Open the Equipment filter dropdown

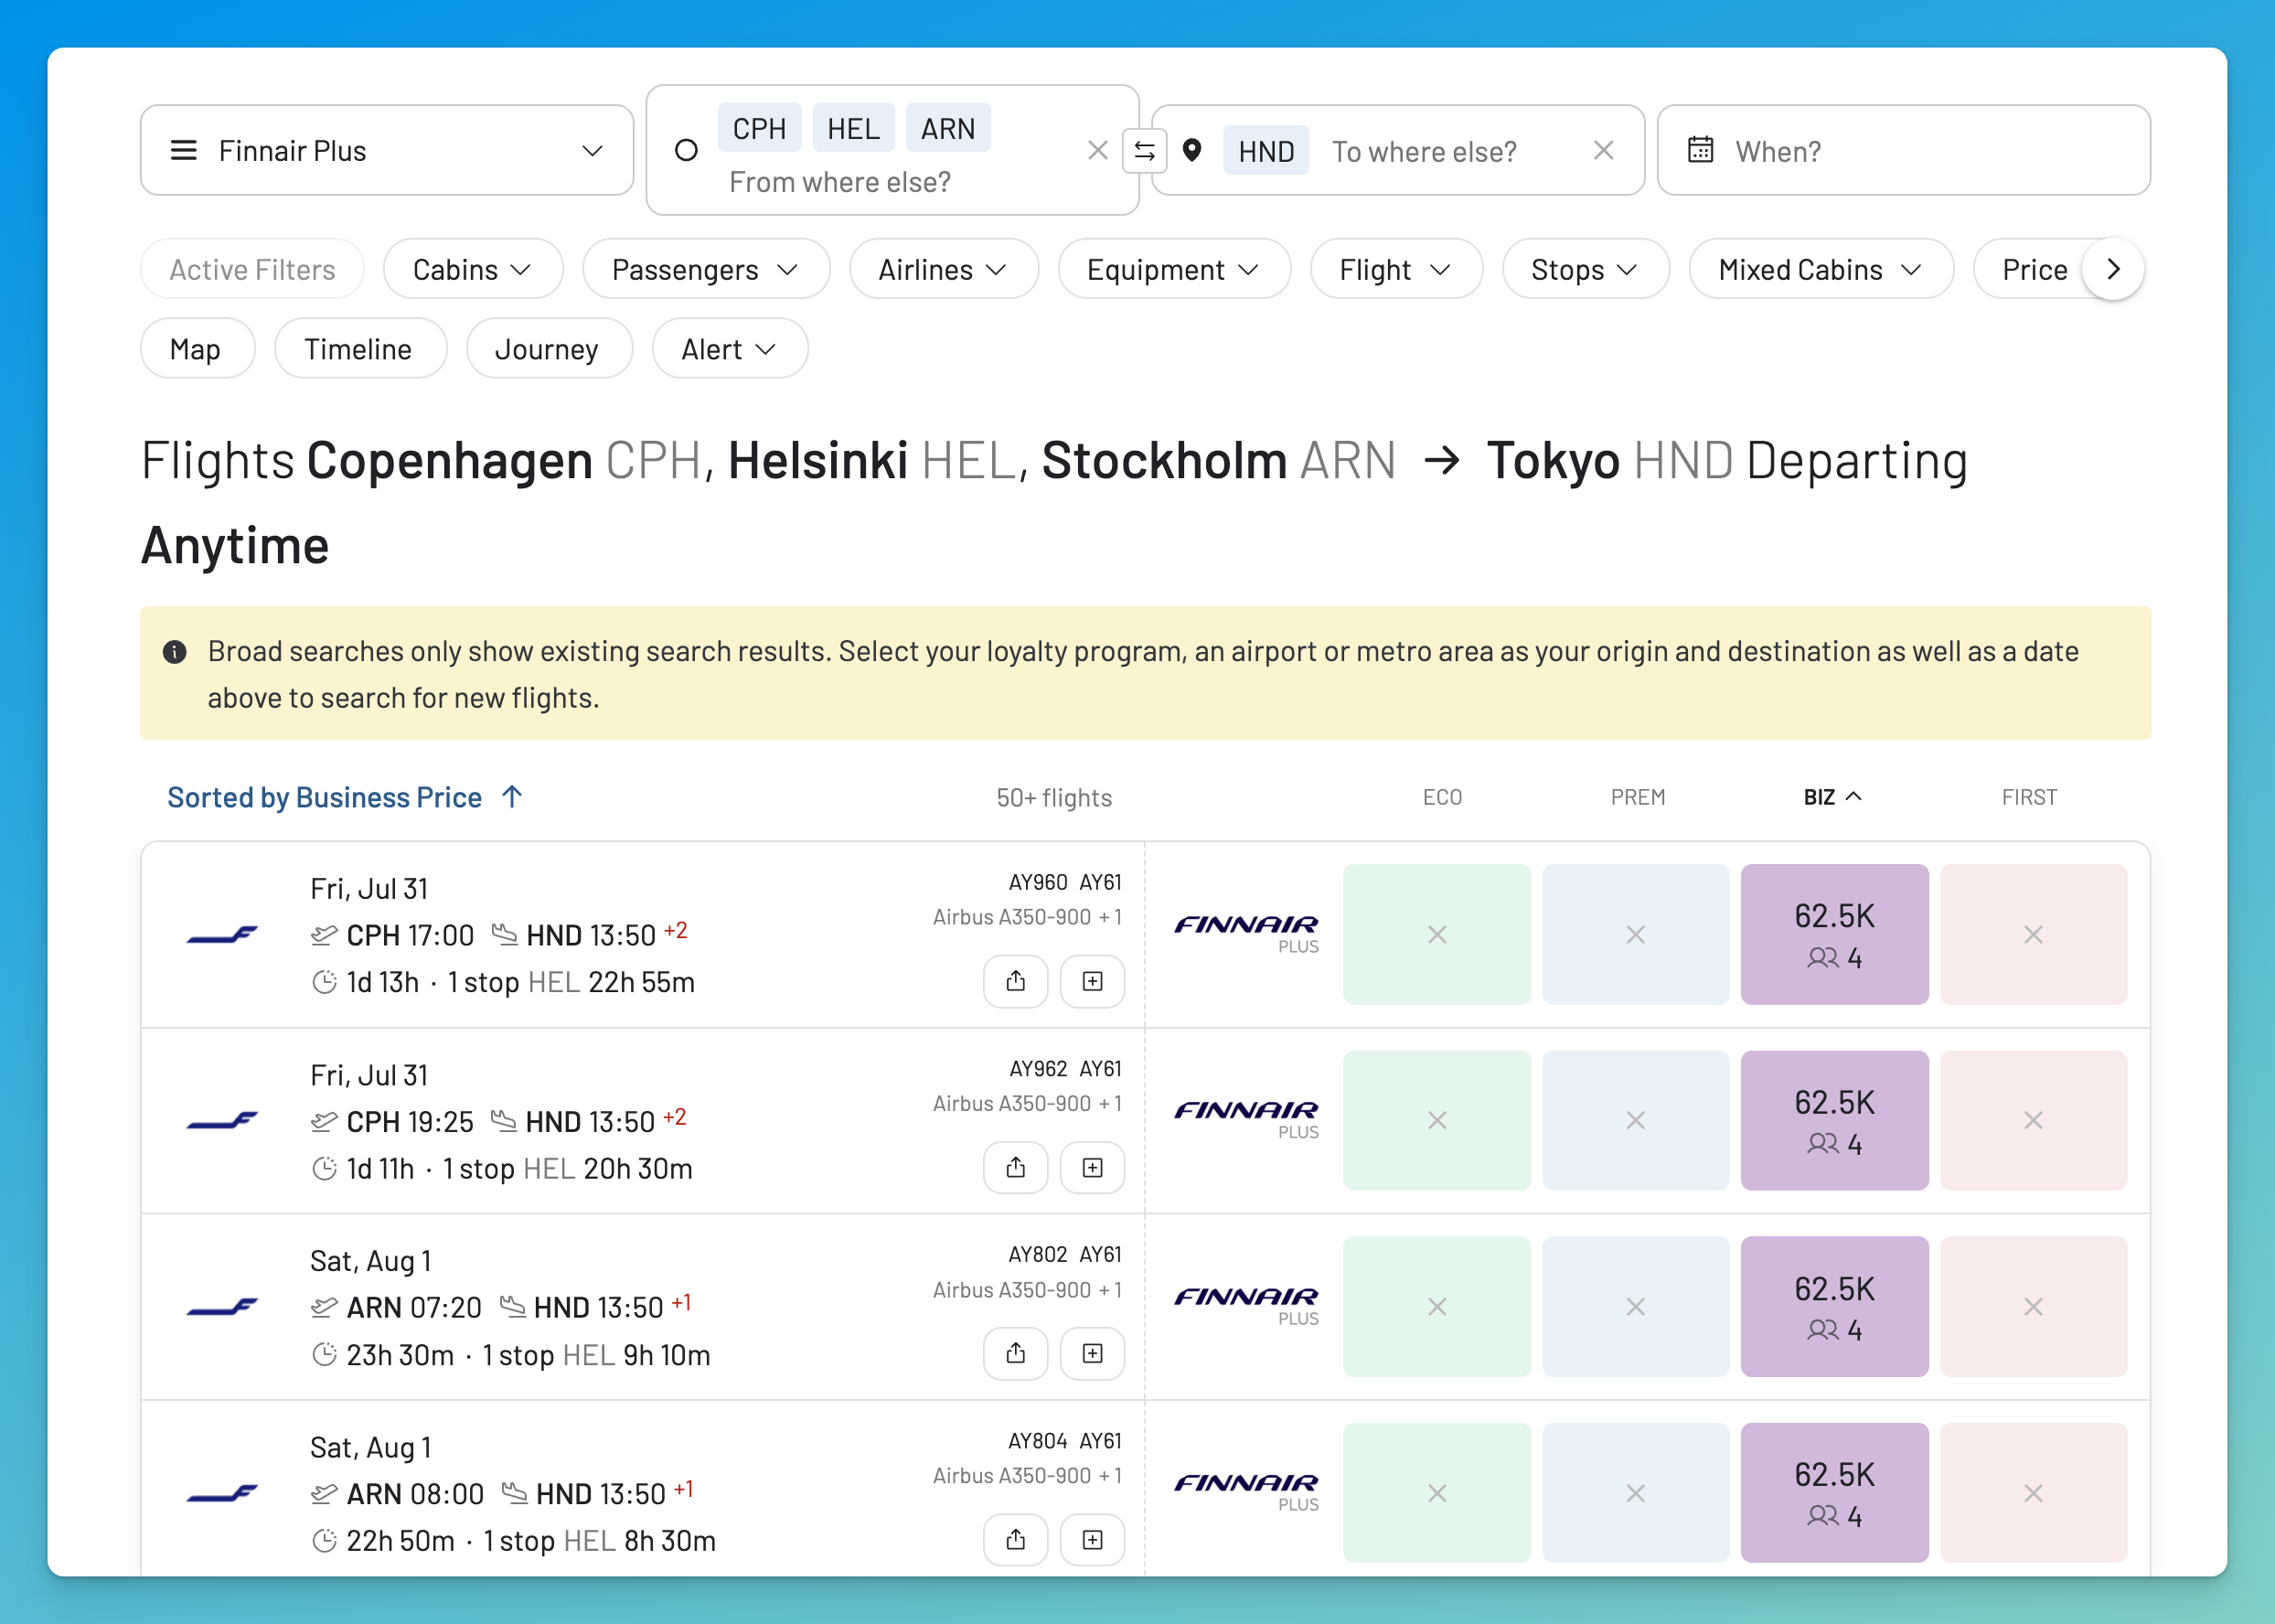pyautogui.click(x=1174, y=269)
